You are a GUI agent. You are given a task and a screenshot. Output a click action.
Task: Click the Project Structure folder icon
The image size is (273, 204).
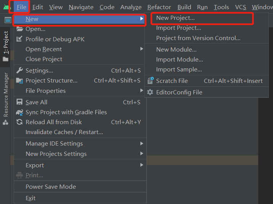[19, 81]
